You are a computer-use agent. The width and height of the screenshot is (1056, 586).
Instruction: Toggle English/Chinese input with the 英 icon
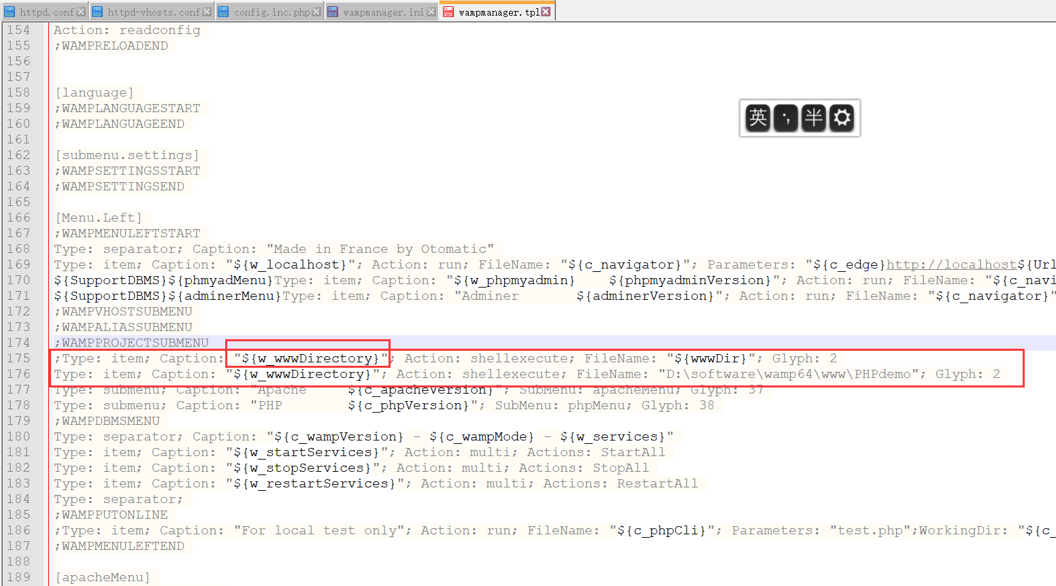(x=759, y=118)
